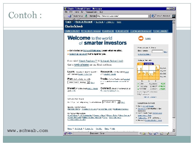194x146 pixels.
Task: Click the Contact Us link in top bar
Action: (110, 22)
